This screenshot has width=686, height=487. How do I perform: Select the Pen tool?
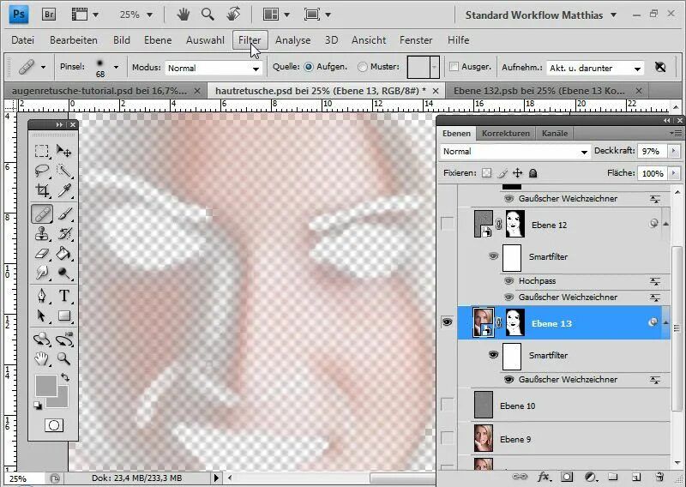[x=41, y=296]
